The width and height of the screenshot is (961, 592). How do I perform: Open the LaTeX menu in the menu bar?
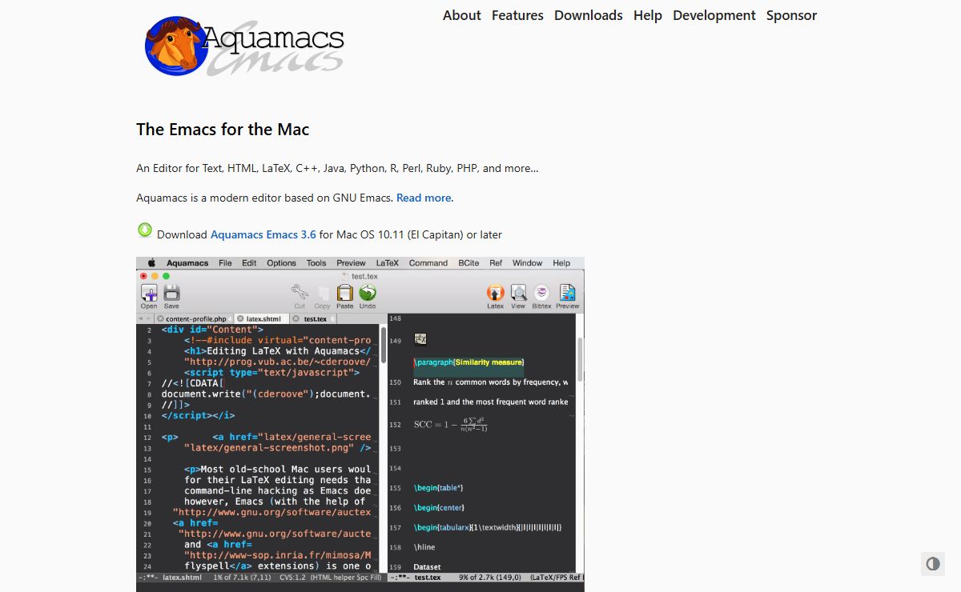pos(388,262)
